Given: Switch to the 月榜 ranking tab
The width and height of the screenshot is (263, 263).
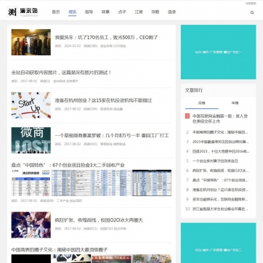Looking at the screenshot, I should tap(201, 103).
